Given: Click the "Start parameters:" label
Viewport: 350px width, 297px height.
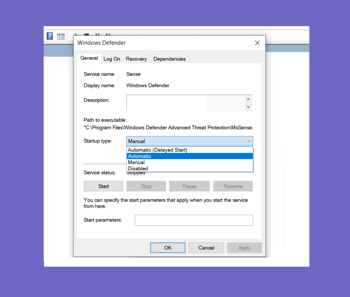Looking at the screenshot, I should (x=102, y=220).
